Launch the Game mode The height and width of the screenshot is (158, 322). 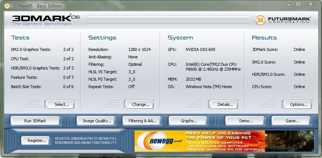coord(291,121)
